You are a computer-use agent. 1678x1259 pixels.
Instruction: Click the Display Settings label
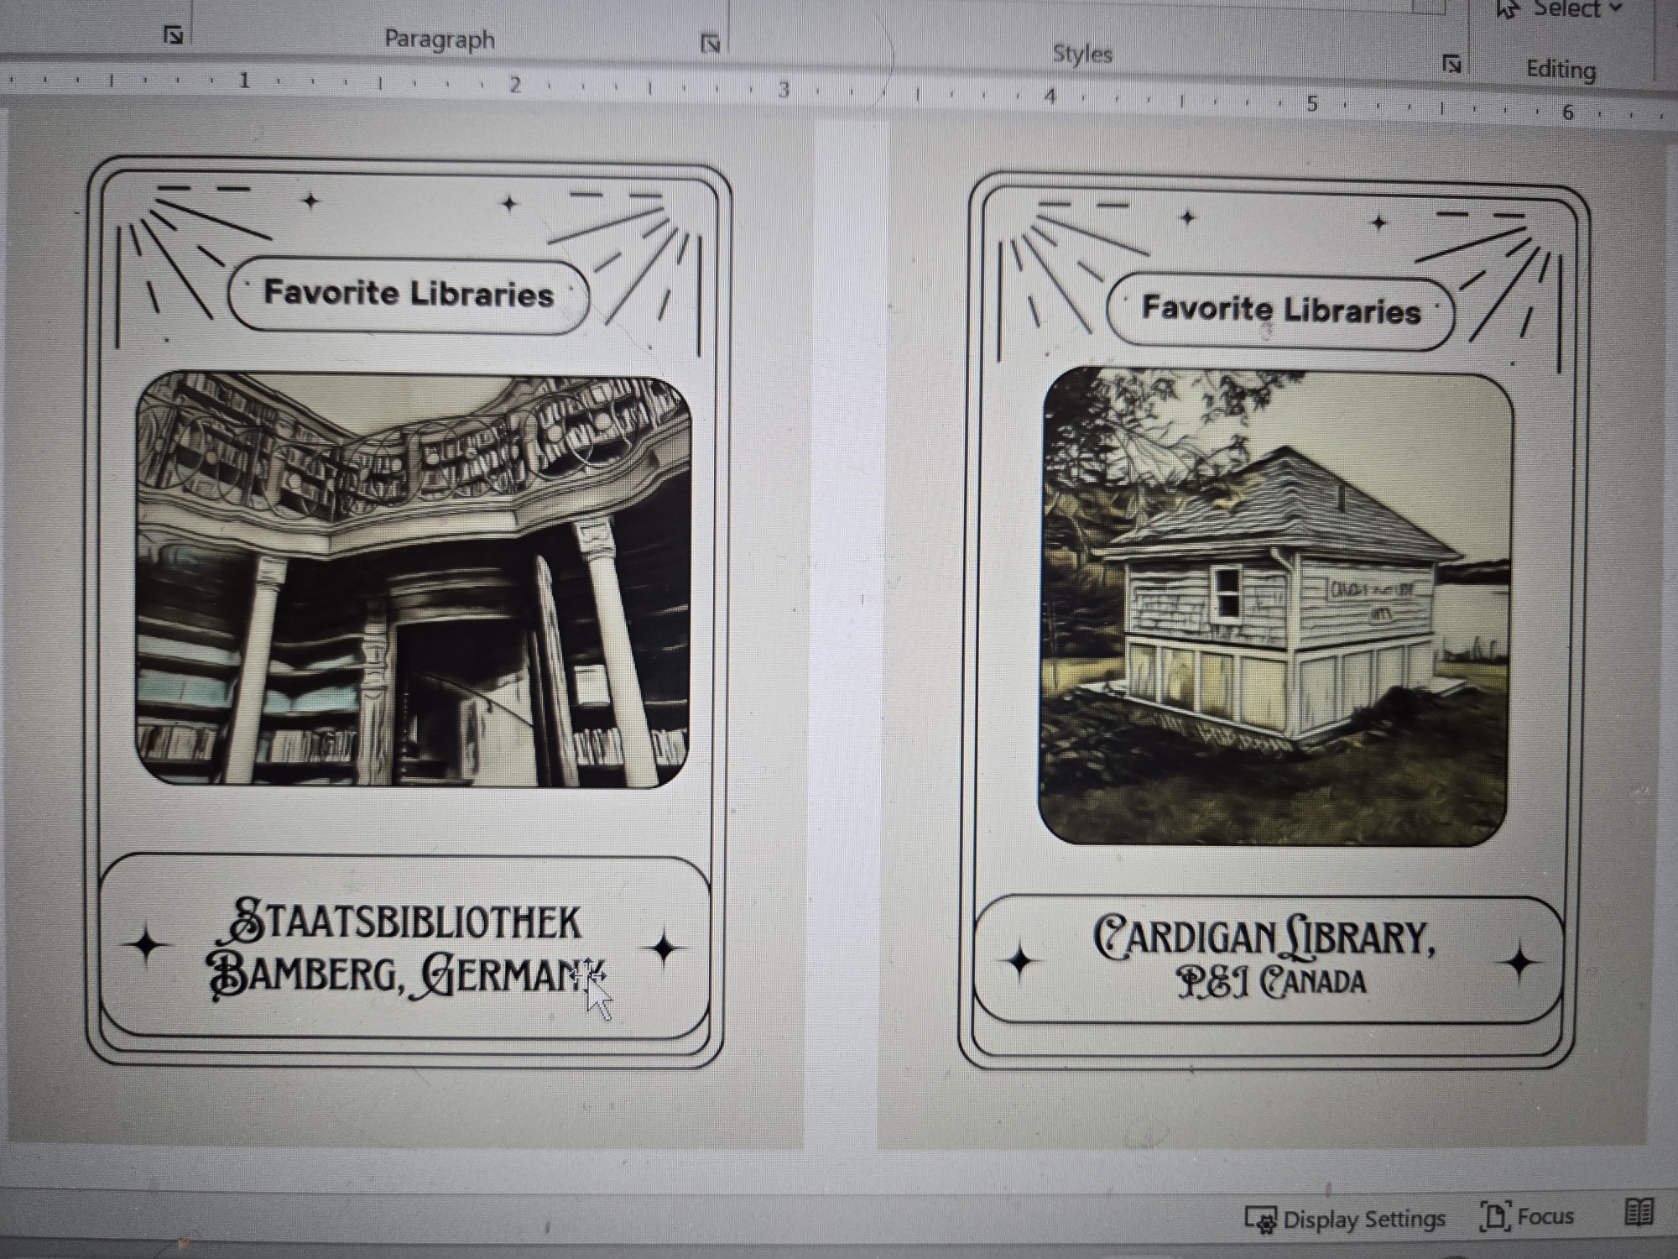tap(1364, 1219)
